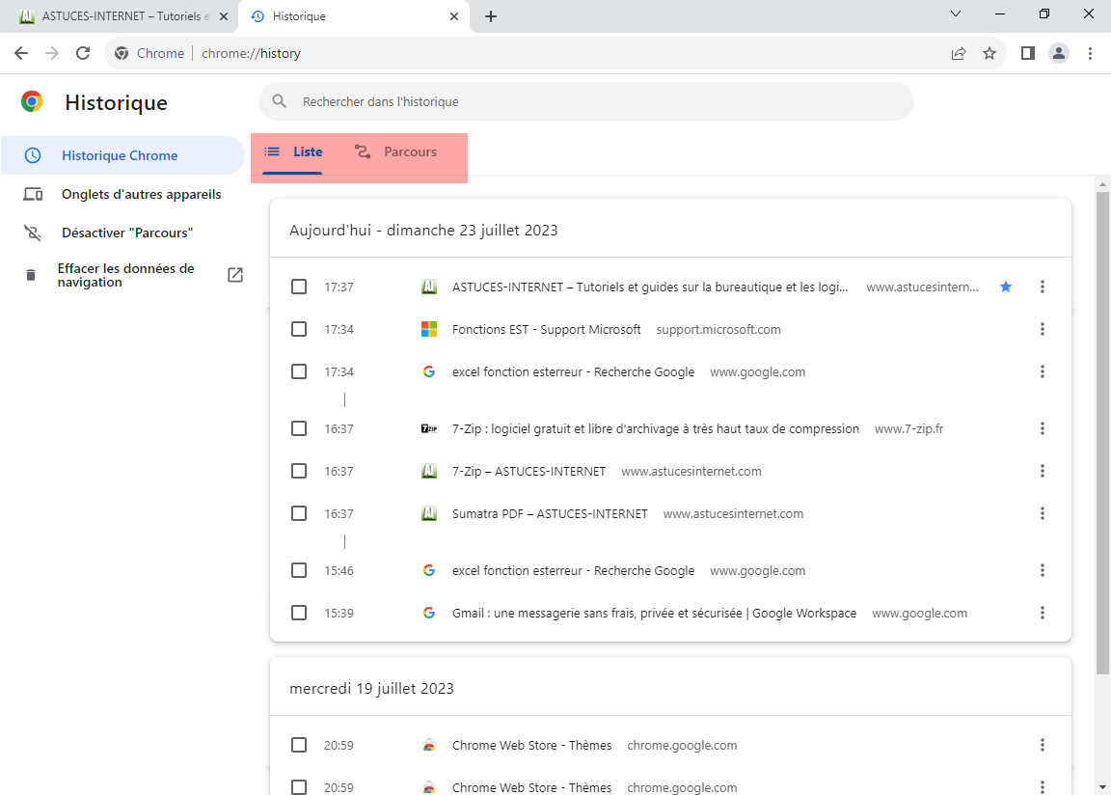Open actions menu for Sumatra PDF entry
The width and height of the screenshot is (1111, 795).
click(x=1043, y=513)
